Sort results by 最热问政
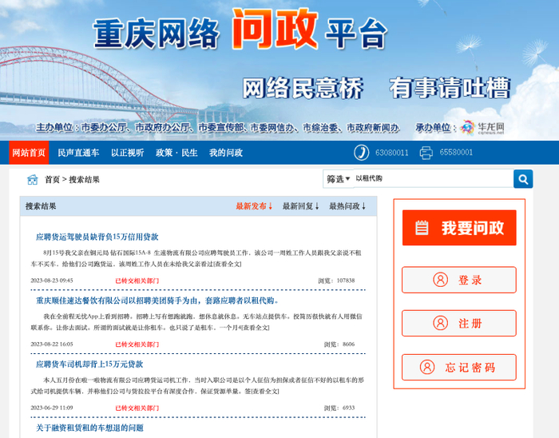The width and height of the screenshot is (559, 438). click(347, 206)
